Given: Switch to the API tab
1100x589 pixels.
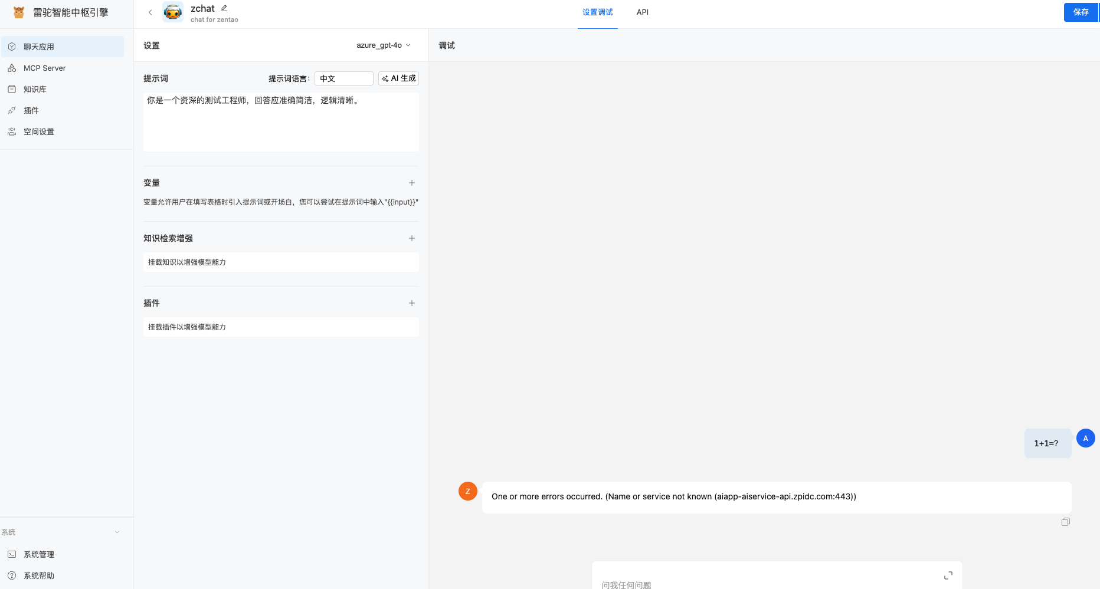Looking at the screenshot, I should click(x=643, y=12).
